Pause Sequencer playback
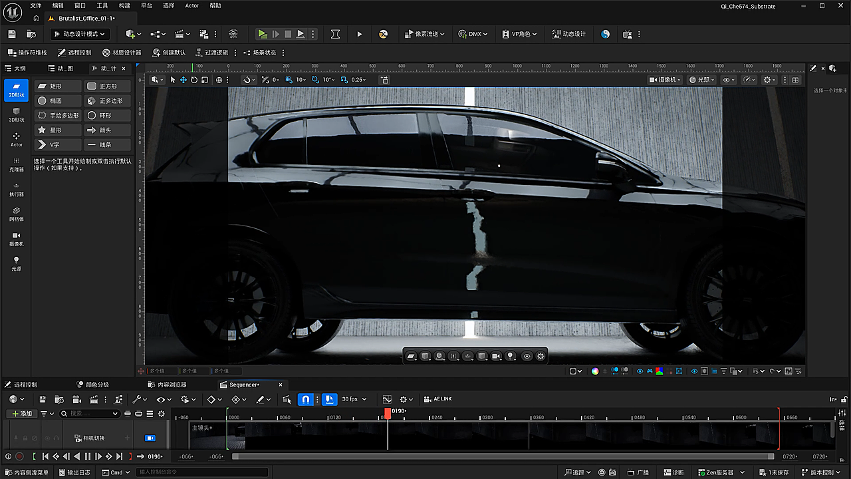 click(88, 456)
